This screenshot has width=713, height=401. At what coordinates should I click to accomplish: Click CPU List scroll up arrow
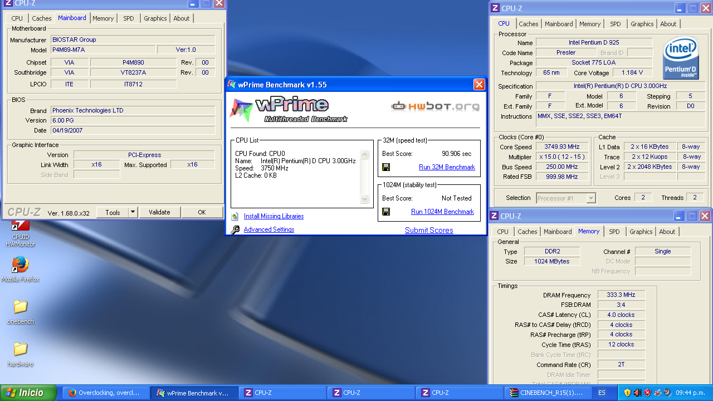(x=365, y=155)
